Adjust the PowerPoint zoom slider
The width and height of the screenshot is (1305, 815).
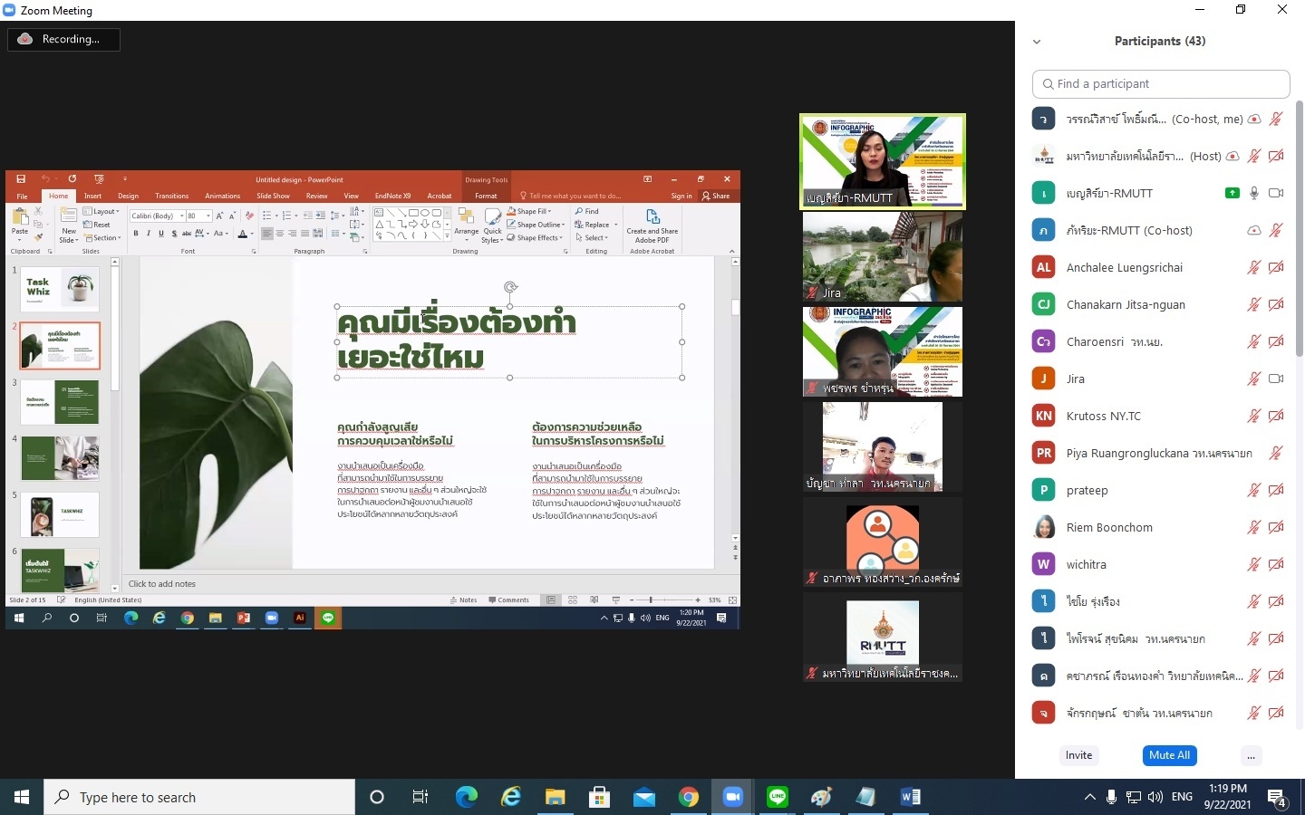[651, 599]
